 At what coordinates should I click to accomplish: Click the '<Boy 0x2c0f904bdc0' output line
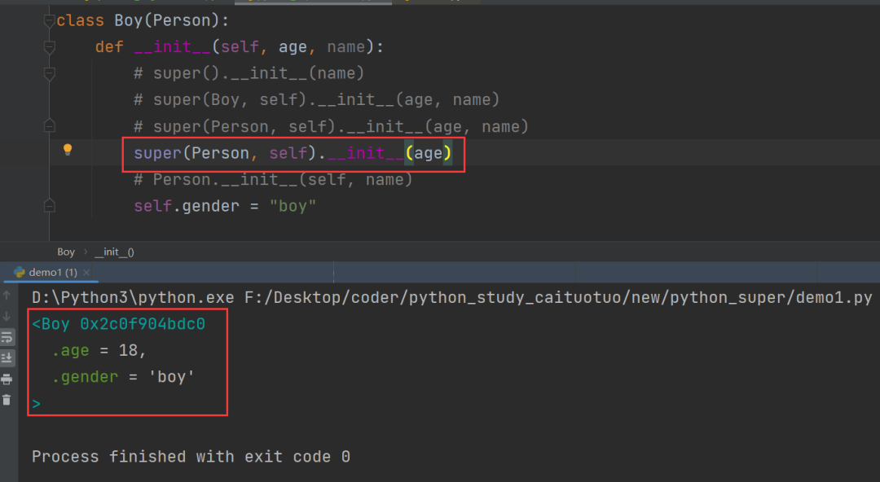tap(118, 324)
